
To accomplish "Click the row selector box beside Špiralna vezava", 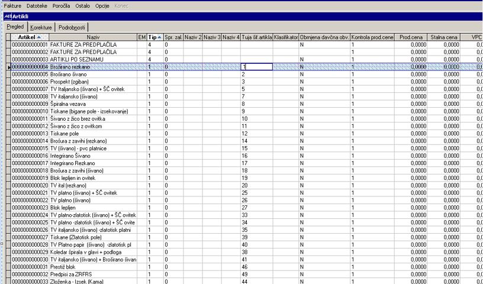I will click(x=9, y=104).
